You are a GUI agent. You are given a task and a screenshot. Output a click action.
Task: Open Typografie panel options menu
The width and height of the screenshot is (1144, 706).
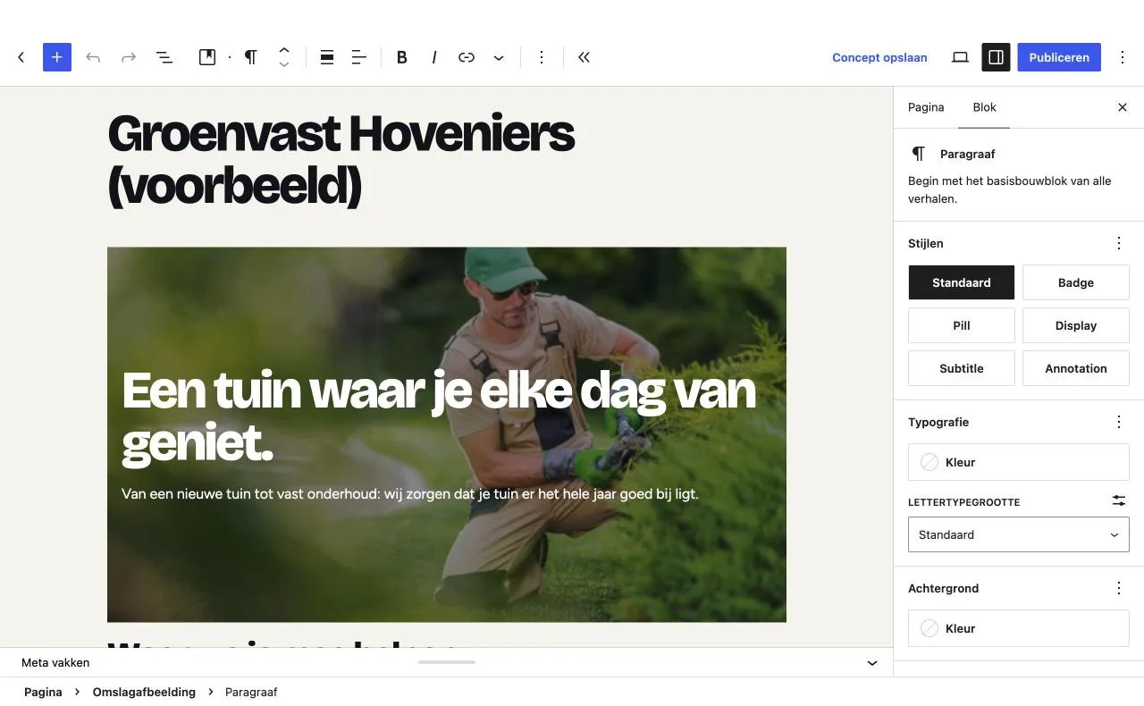pos(1119,422)
